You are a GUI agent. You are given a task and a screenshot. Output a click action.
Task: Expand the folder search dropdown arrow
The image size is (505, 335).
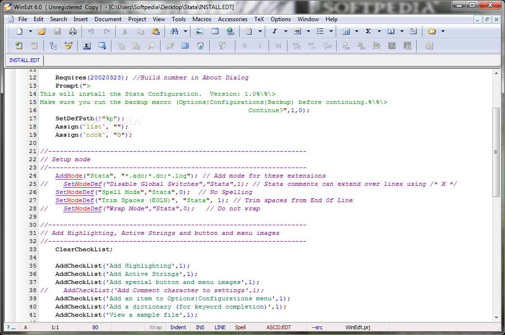click(443, 31)
